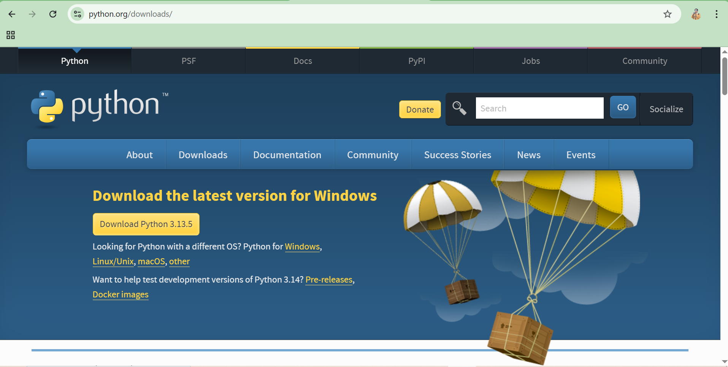The image size is (728, 367).
Task: Expand the Socialize menu
Action: pyautogui.click(x=666, y=109)
